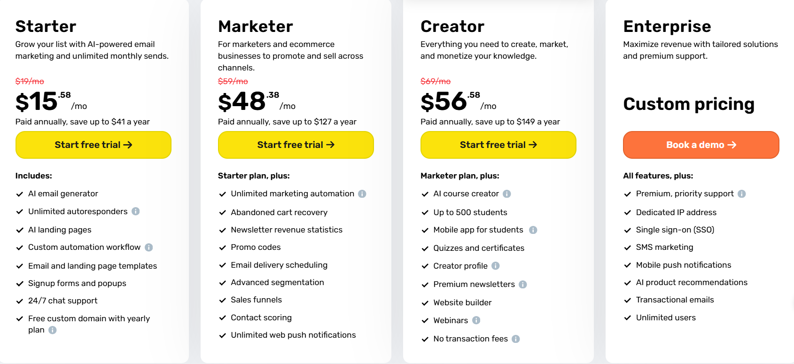Viewport: 794px width, 364px height.
Task: Click the checkmark beside Sales funnels
Action: tap(222, 300)
